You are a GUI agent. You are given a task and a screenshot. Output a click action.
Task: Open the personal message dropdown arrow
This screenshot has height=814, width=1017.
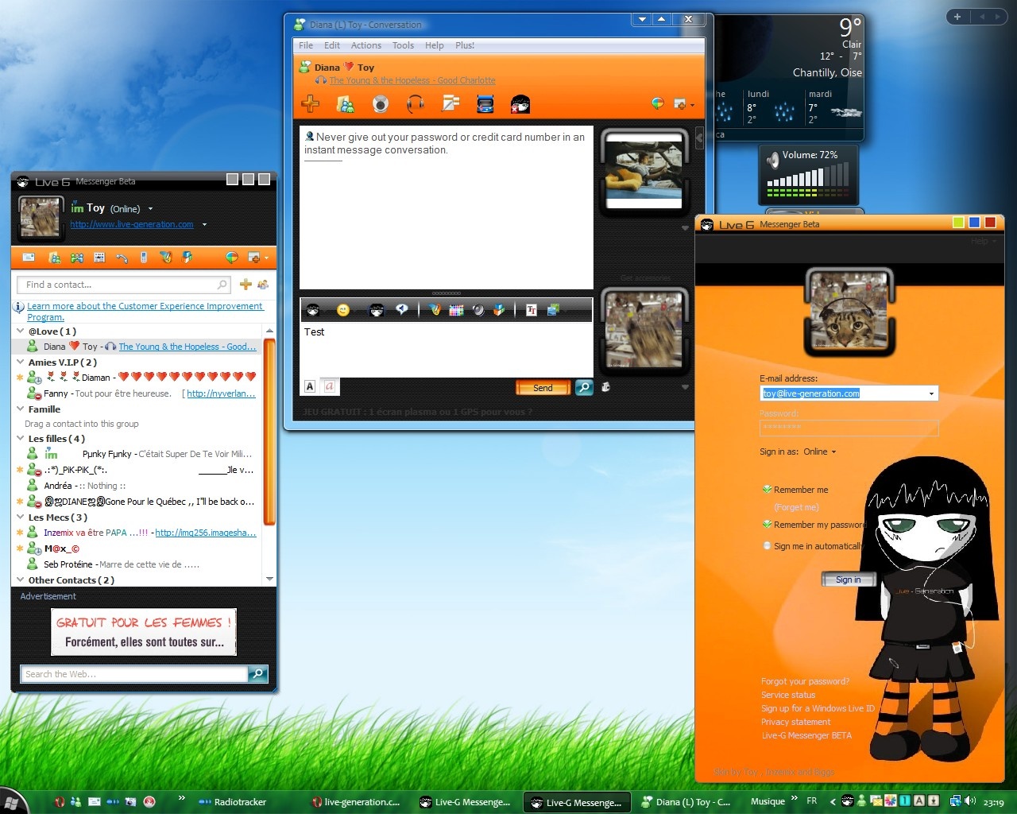tap(204, 225)
